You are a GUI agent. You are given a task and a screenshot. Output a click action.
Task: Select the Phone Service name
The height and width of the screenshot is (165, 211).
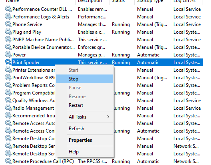click(27, 24)
